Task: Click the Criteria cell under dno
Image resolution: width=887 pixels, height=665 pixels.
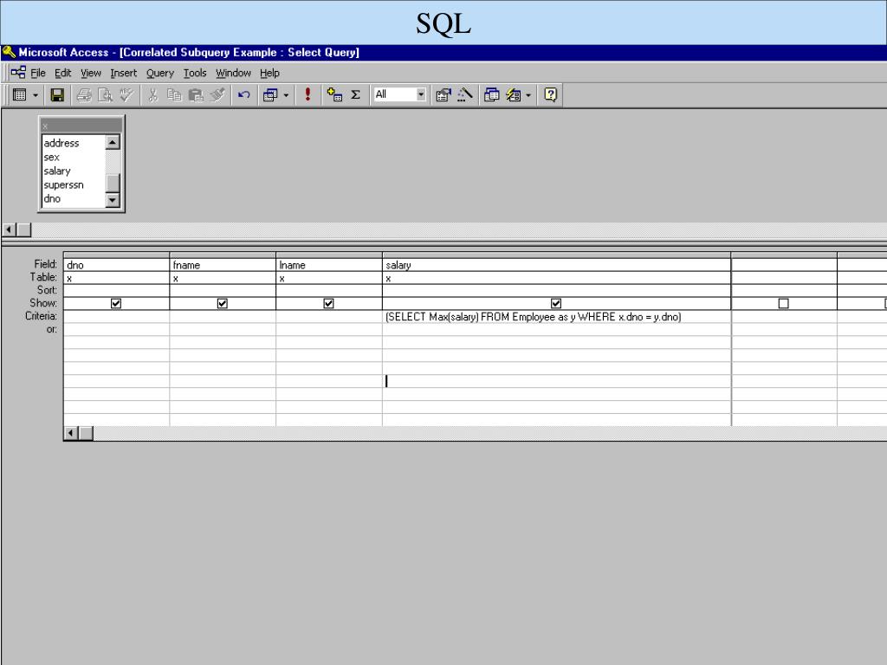Action: (117, 317)
